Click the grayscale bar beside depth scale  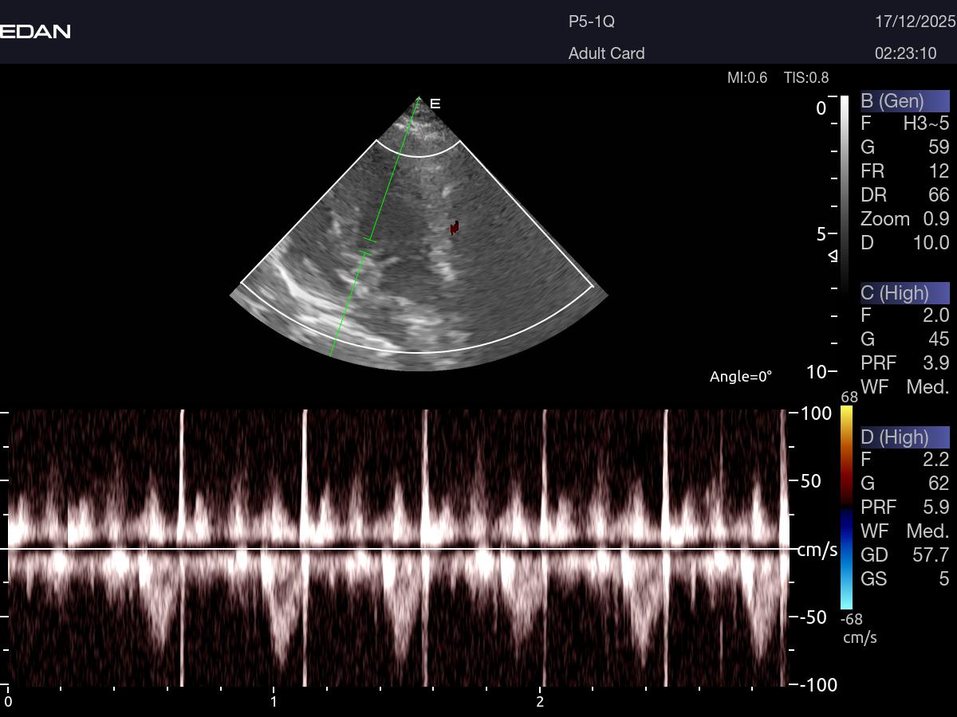845,191
